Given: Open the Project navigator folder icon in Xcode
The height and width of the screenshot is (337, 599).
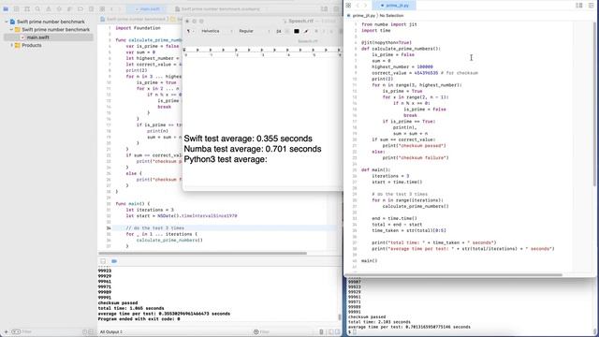Looking at the screenshot, I should 6,8.
